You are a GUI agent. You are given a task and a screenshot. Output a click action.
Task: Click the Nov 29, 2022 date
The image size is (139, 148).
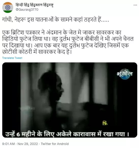pos(28,144)
